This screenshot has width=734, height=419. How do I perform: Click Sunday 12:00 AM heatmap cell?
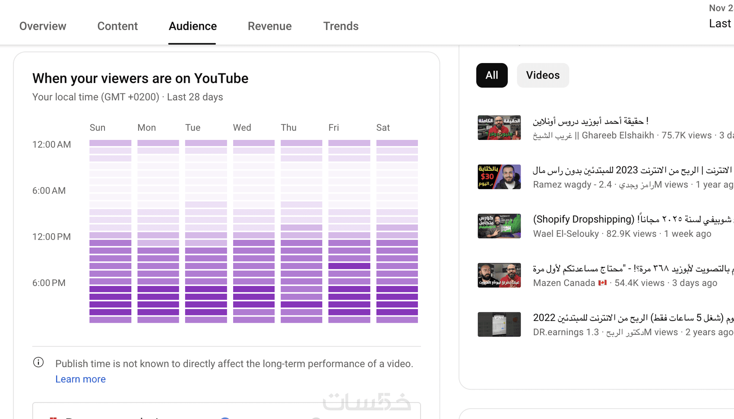click(110, 143)
